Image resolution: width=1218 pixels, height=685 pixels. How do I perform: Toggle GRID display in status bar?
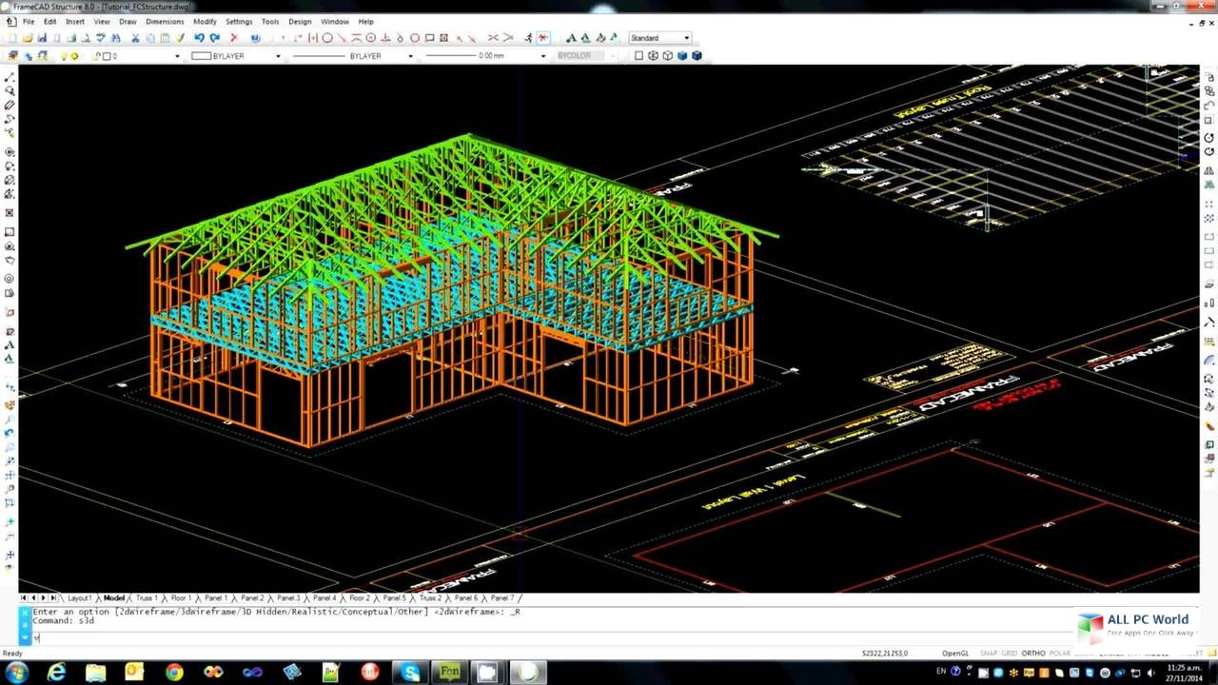tap(1009, 654)
